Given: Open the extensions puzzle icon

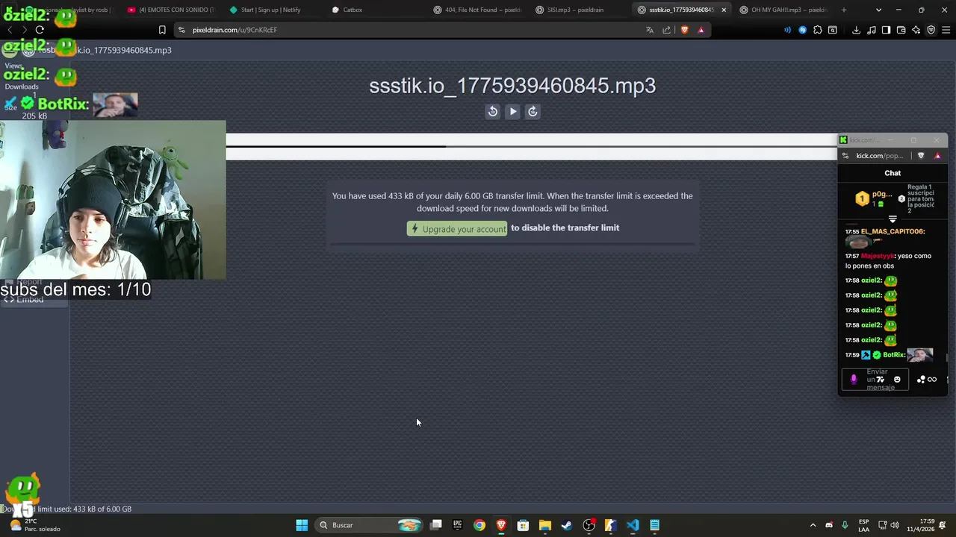Looking at the screenshot, I should (x=818, y=30).
